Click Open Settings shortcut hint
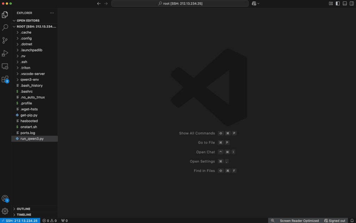The height and width of the screenshot is (223, 356). click(x=209, y=161)
